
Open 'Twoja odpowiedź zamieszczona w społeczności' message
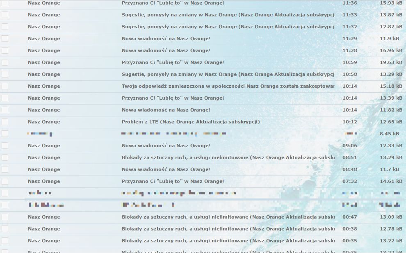[228, 86]
